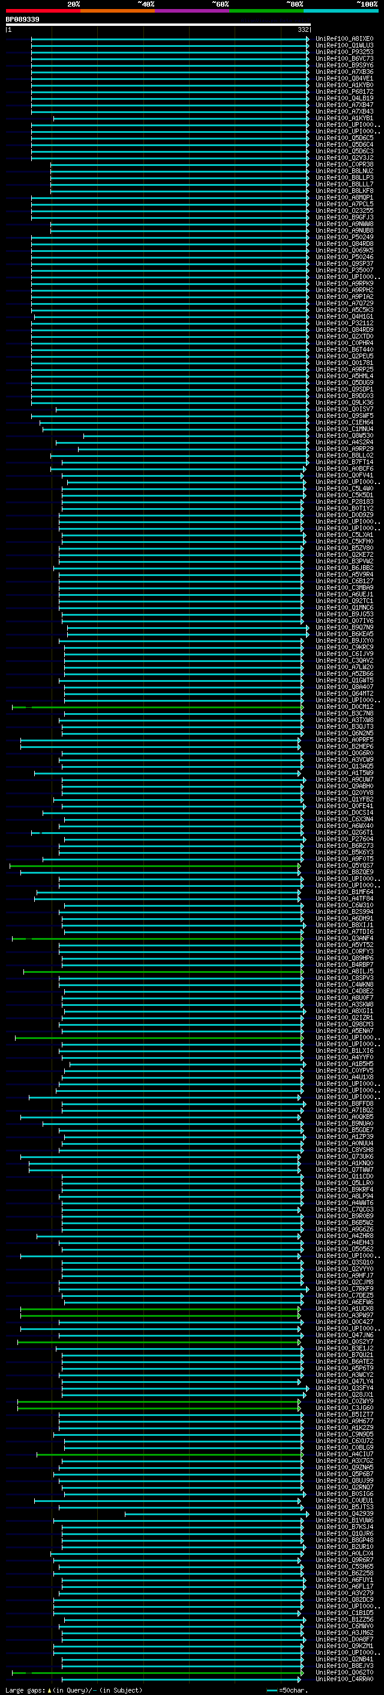Select hit label UniRef100_A7Q729
The image size is (384, 1695).
[x=344, y=303]
